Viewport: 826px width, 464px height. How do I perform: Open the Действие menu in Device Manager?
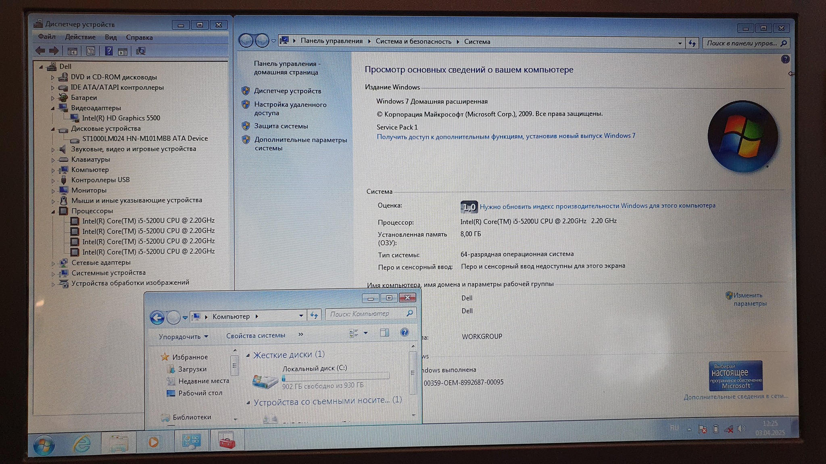point(80,37)
